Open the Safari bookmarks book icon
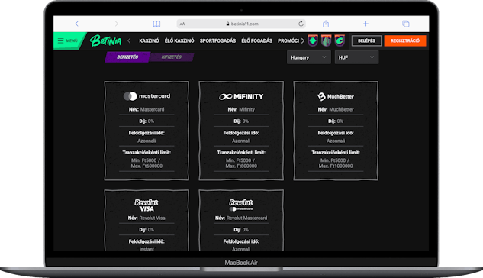483x278 pixels. pos(156,24)
